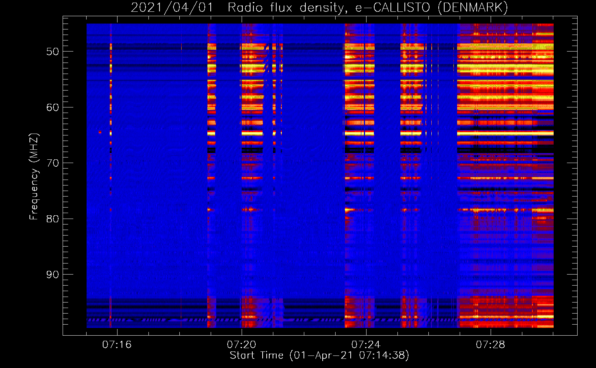
Task: Click the 50 MHz frequency tick label
Action: [53, 52]
